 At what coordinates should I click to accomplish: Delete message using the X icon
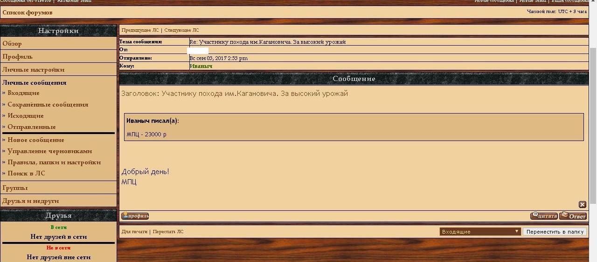pyautogui.click(x=582, y=204)
